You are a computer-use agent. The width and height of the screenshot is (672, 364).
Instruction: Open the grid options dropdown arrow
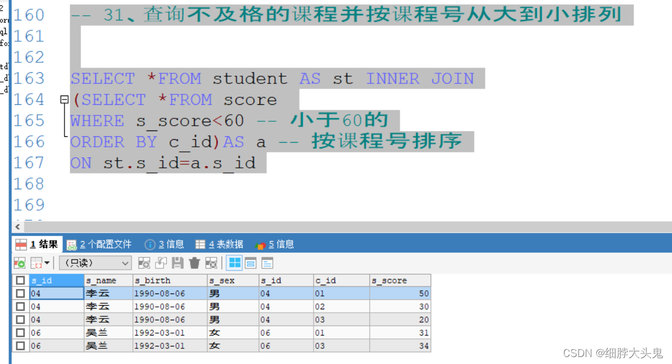tap(47, 263)
